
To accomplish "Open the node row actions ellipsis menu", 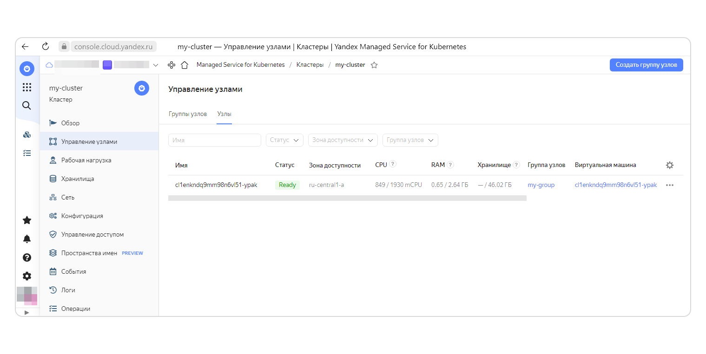I will click(669, 185).
